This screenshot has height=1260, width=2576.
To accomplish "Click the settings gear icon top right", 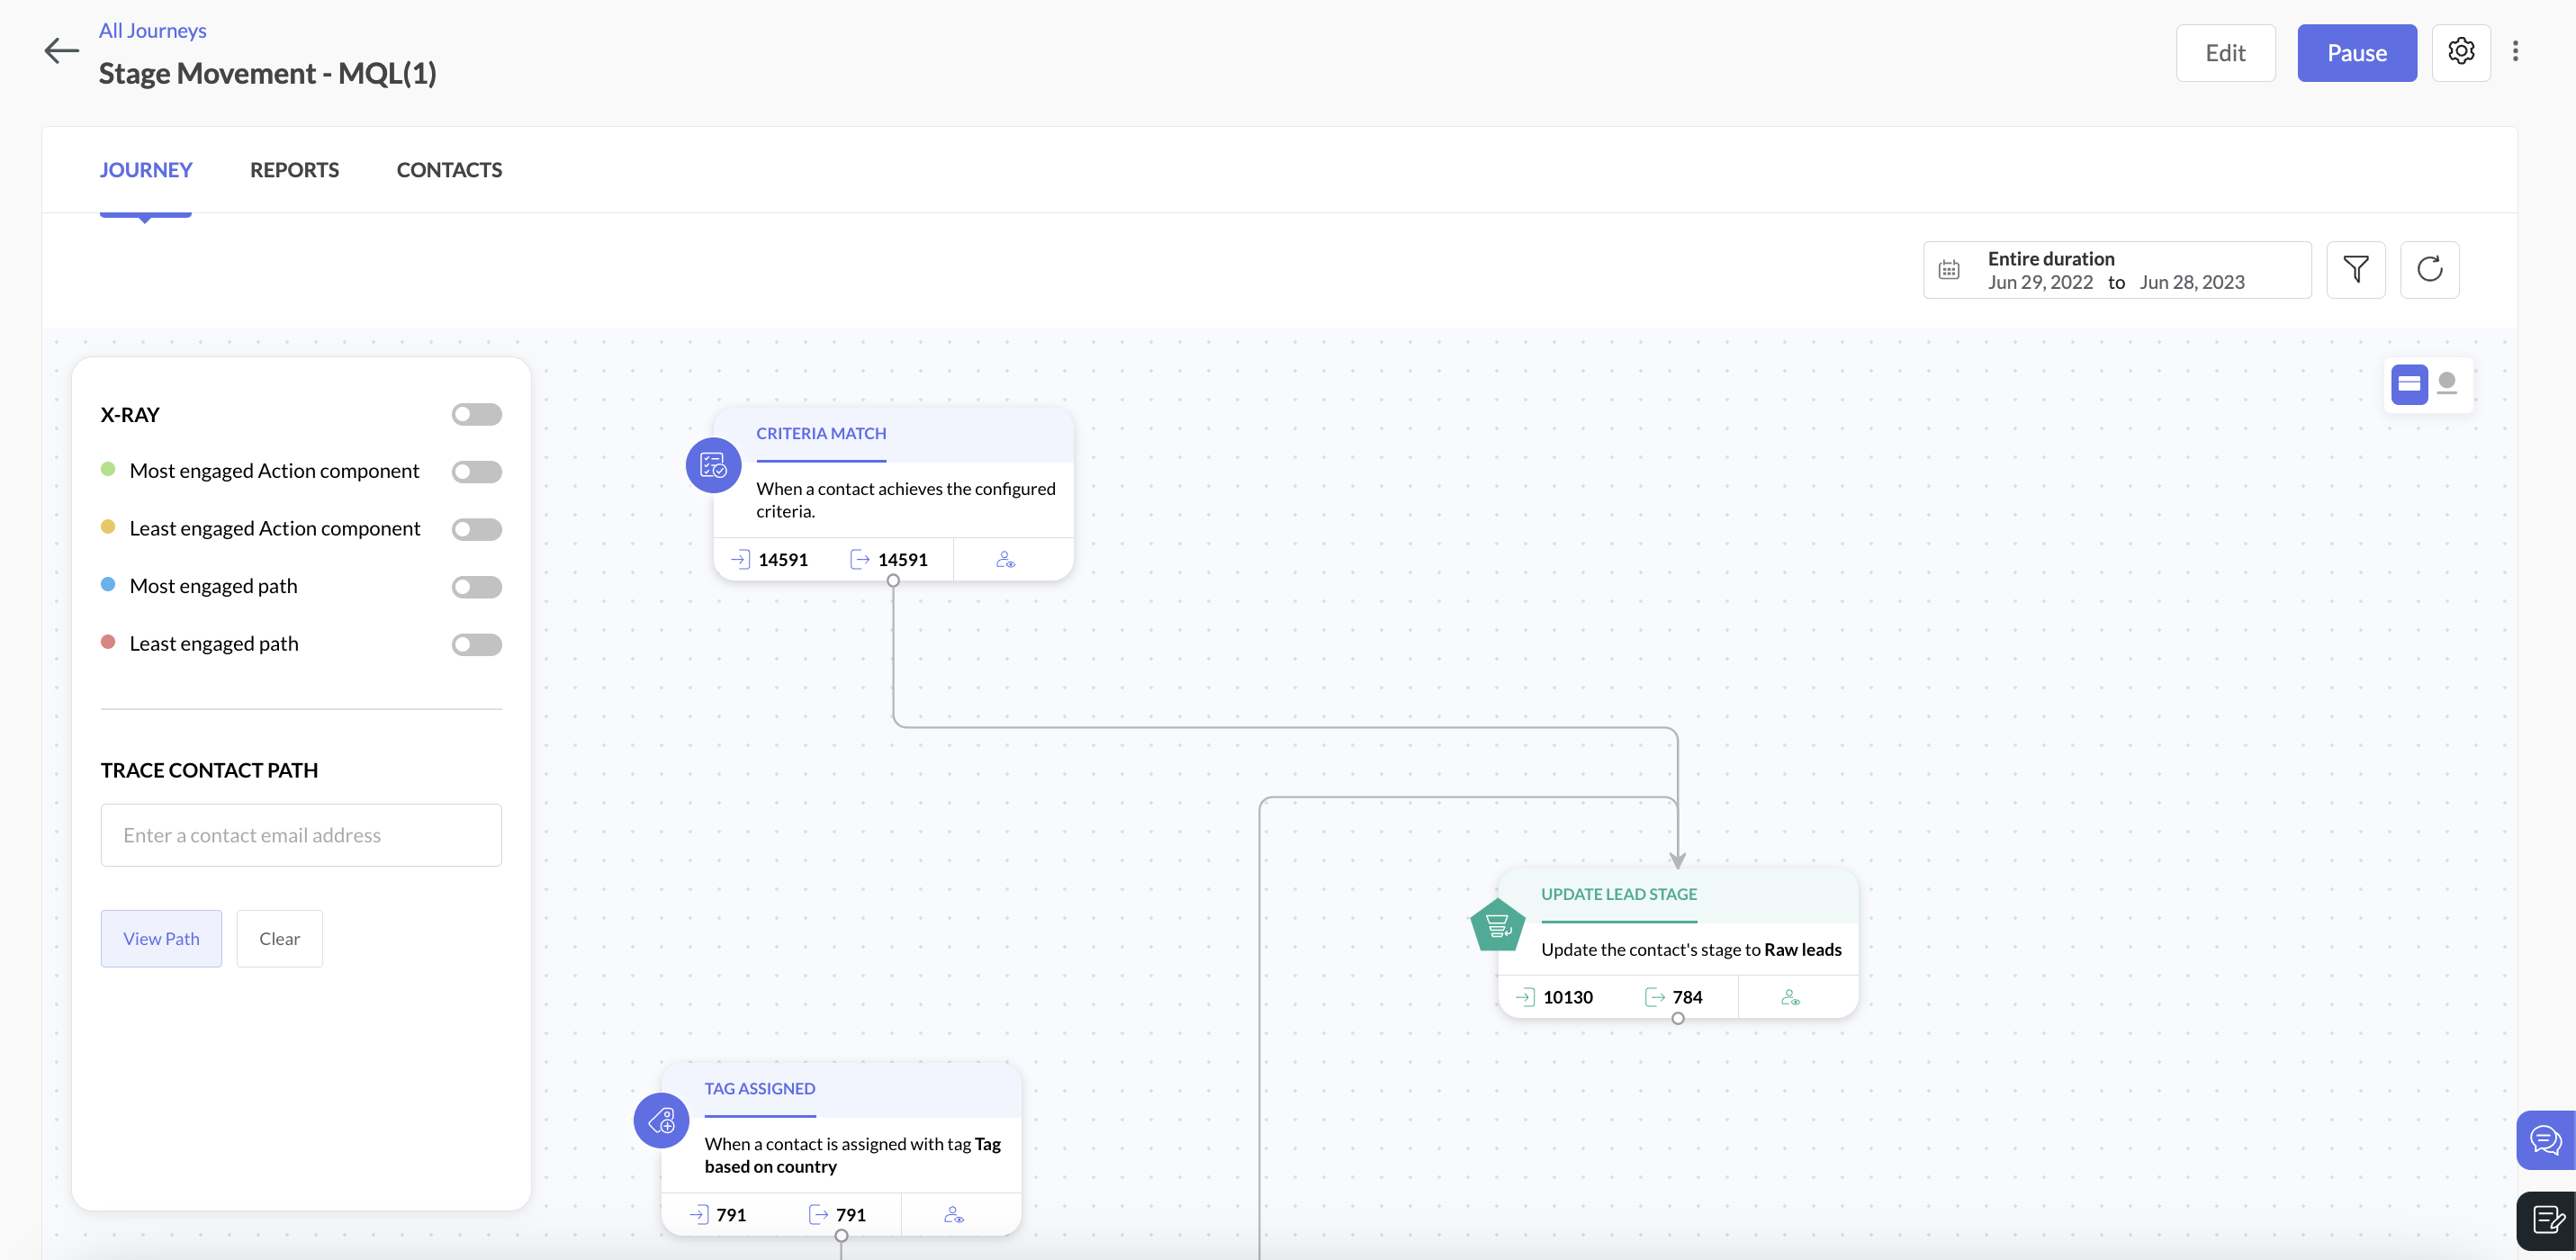I will (2461, 52).
